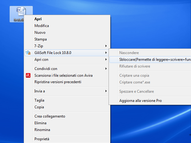The height and width of the screenshot is (143, 191).
Task: Choose Sbloccare (Permette di leggere+scrivere) option
Action: tap(150, 60)
